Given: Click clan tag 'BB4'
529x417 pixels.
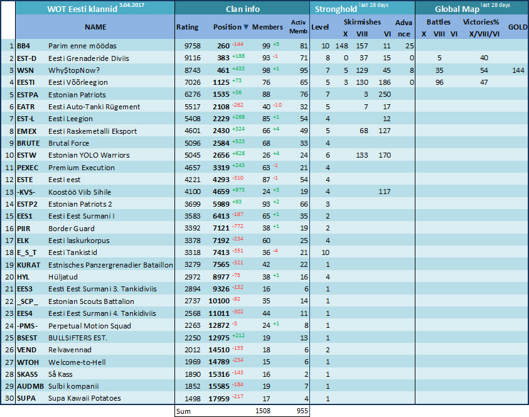Looking at the screenshot, I should pyautogui.click(x=24, y=46).
